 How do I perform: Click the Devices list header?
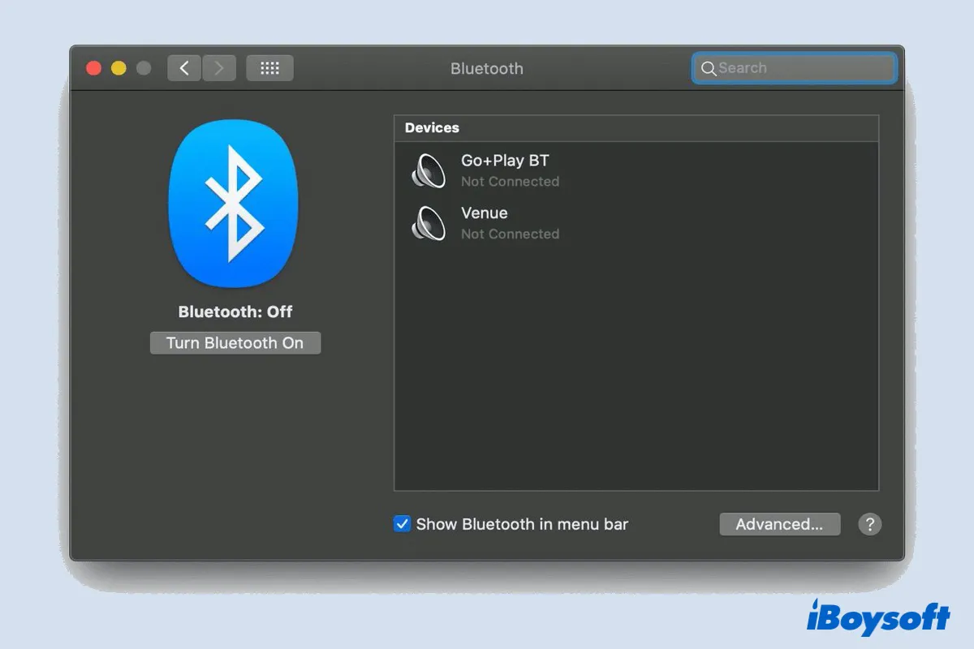tap(432, 128)
